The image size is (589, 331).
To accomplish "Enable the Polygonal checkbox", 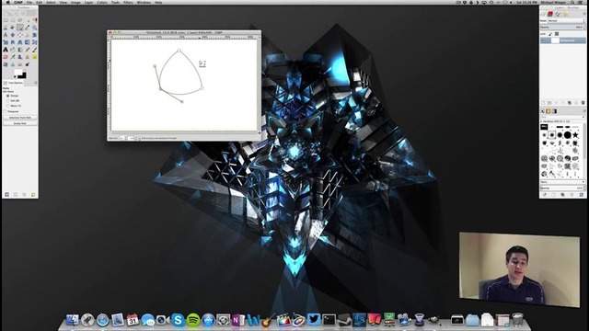I will (x=5, y=111).
